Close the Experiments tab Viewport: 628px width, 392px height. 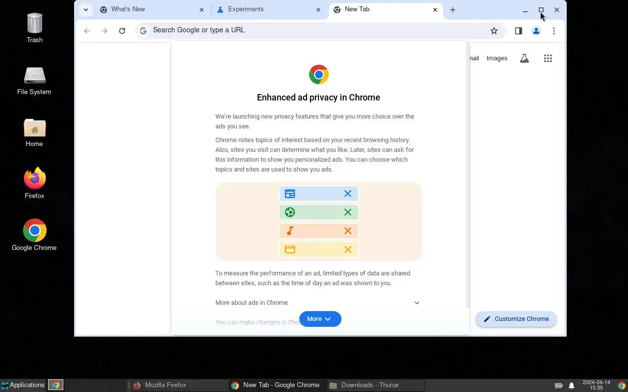point(318,10)
